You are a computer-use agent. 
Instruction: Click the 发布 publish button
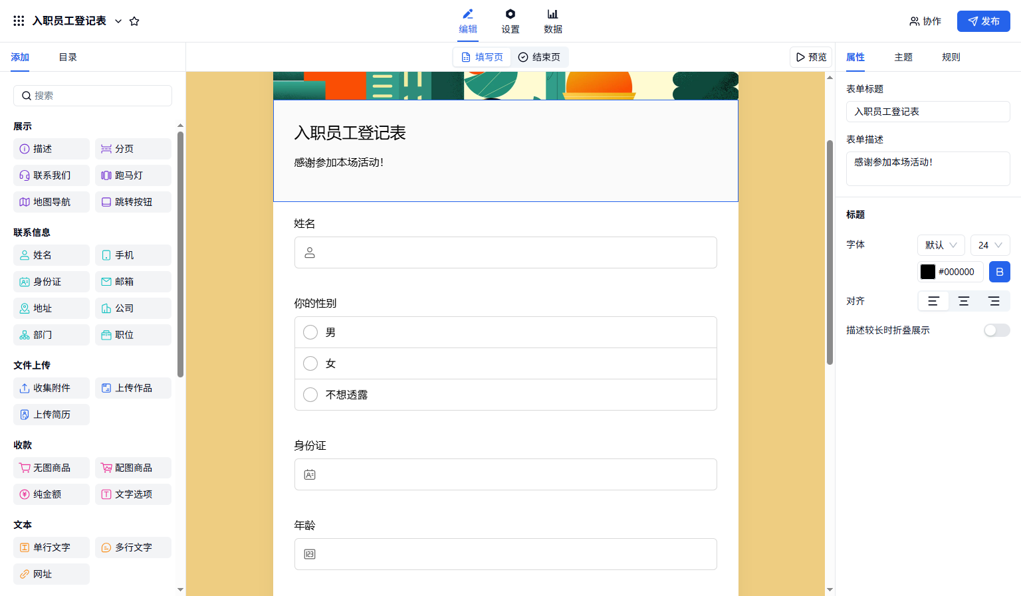[983, 21]
